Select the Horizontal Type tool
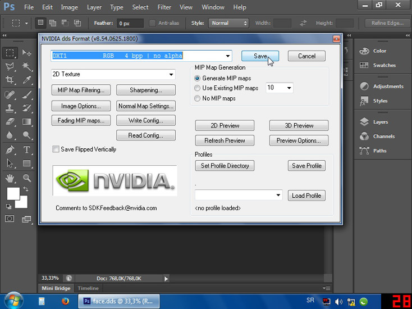 click(x=26, y=149)
